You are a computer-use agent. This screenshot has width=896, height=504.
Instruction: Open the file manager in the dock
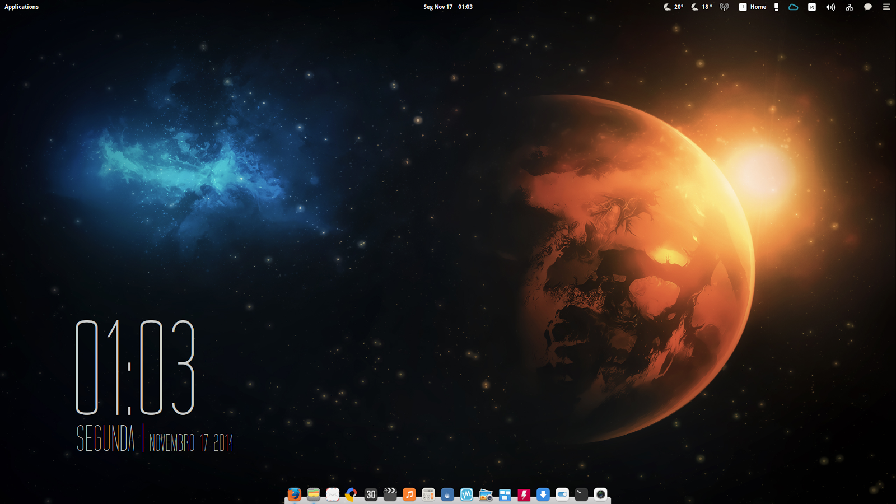click(313, 494)
